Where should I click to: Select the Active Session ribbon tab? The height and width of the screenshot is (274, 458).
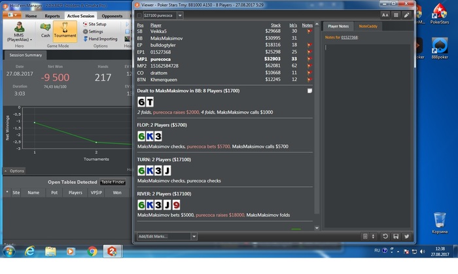(80, 16)
